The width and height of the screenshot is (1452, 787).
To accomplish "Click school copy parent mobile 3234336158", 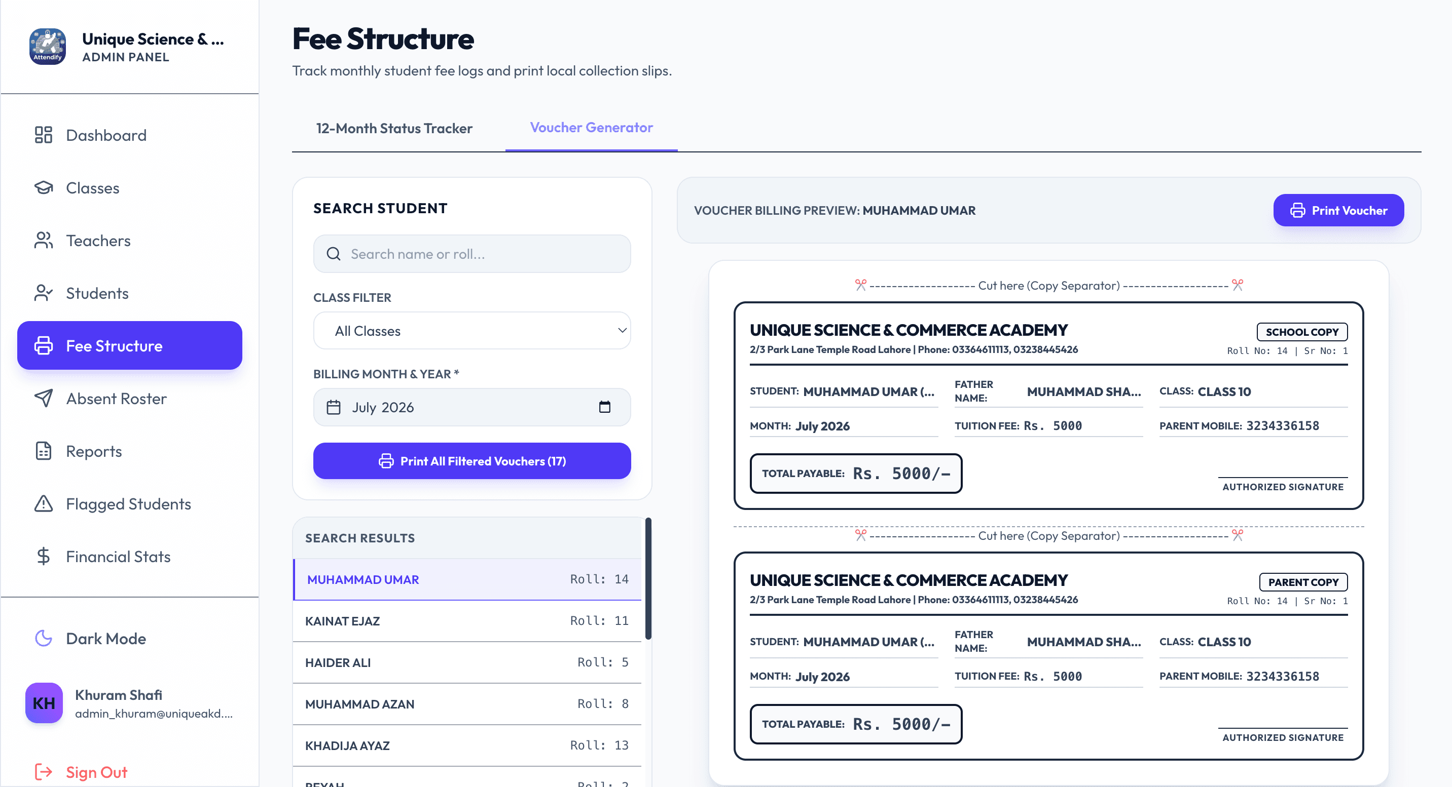I will tap(1282, 425).
